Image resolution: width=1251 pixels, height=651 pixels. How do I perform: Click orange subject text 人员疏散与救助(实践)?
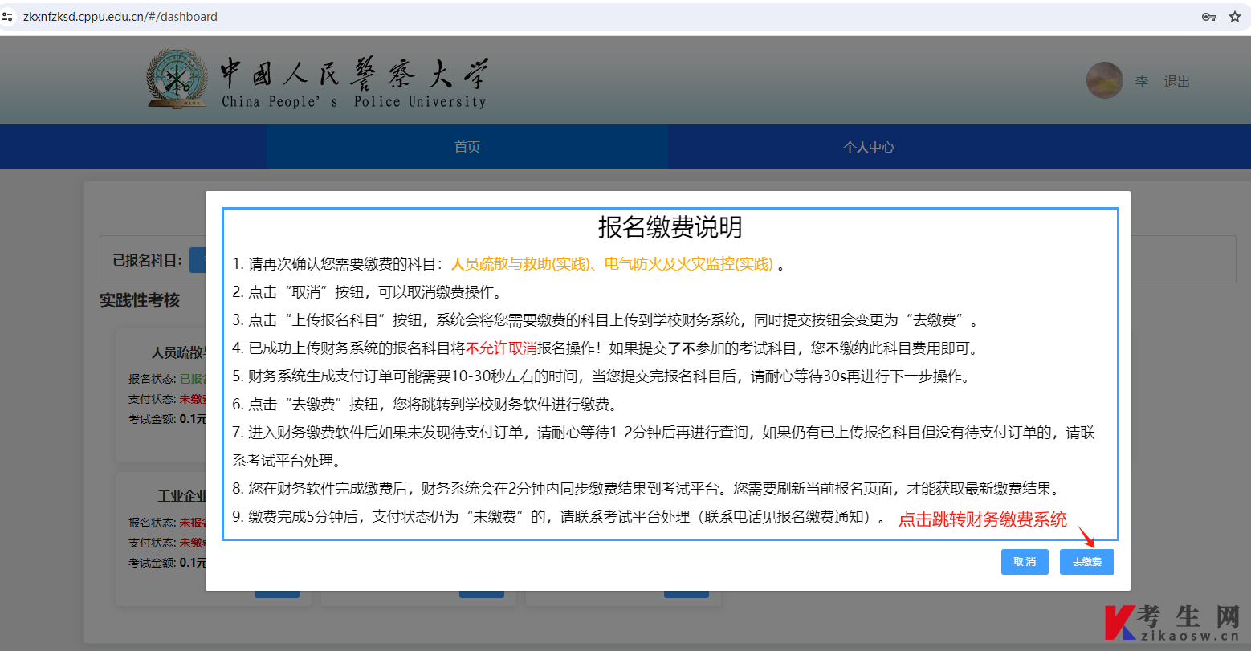click(520, 264)
